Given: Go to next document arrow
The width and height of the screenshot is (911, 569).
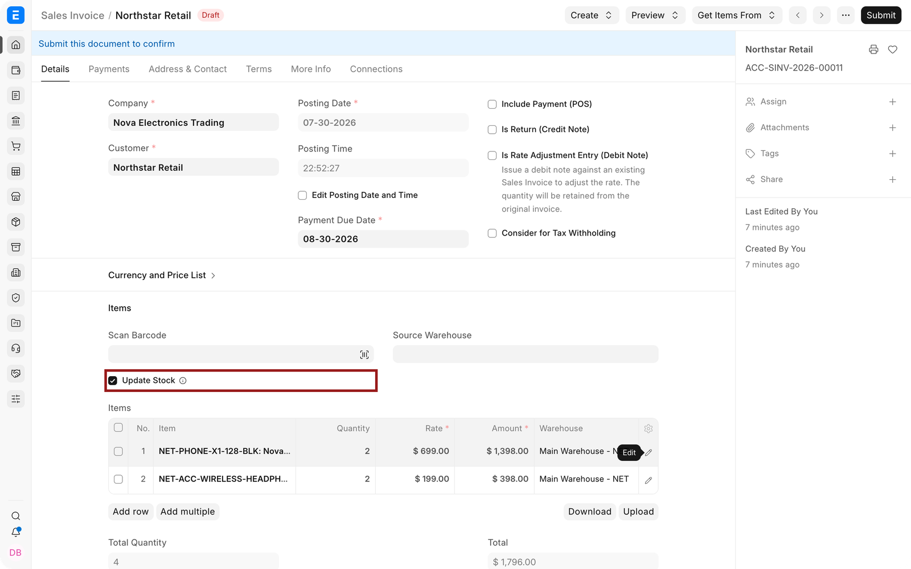Looking at the screenshot, I should [822, 15].
